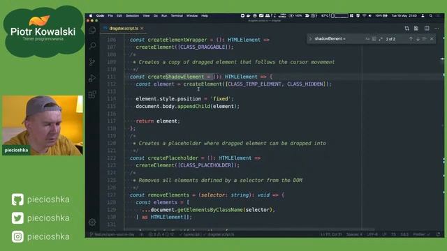Click the compare changes icon in editor toolbar
This screenshot has height=251, width=447.
point(406,28)
